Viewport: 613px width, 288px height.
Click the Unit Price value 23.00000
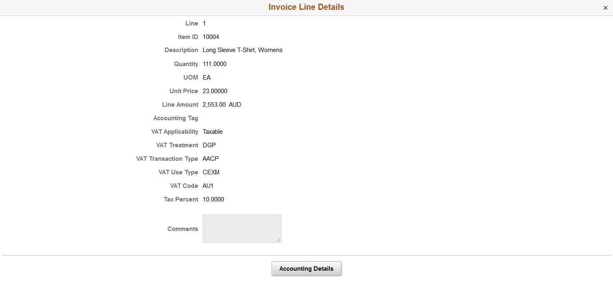click(215, 91)
